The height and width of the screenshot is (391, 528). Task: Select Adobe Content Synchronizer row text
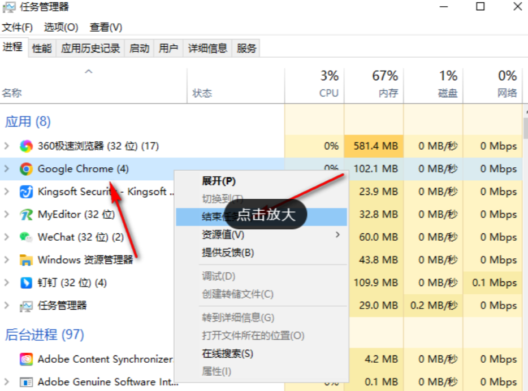tap(105, 359)
